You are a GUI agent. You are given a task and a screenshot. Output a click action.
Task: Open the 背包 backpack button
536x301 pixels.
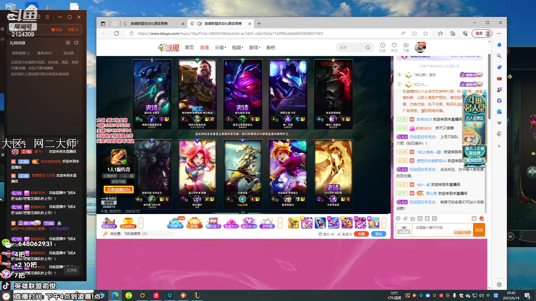point(379,234)
